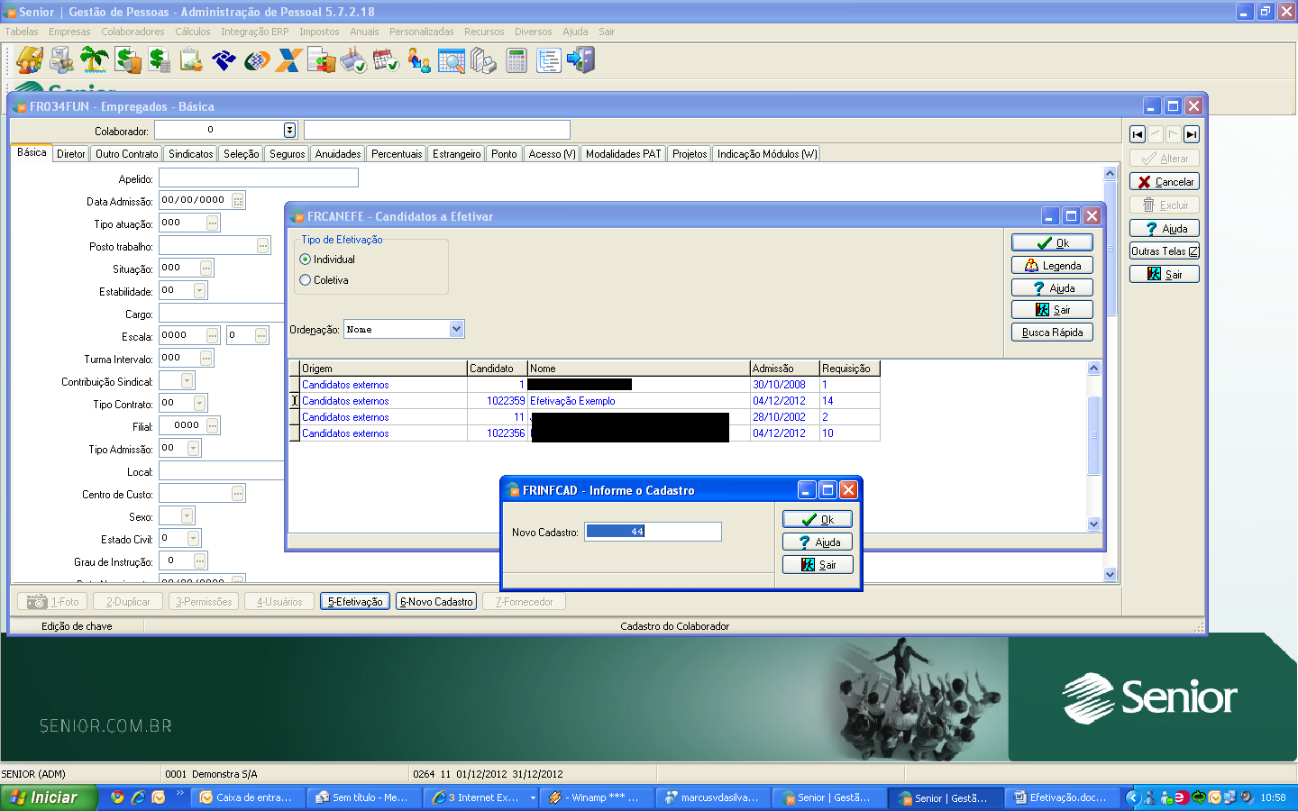1298x811 pixels.
Task: Click the network computers tray icon
Action: tap(1230, 797)
